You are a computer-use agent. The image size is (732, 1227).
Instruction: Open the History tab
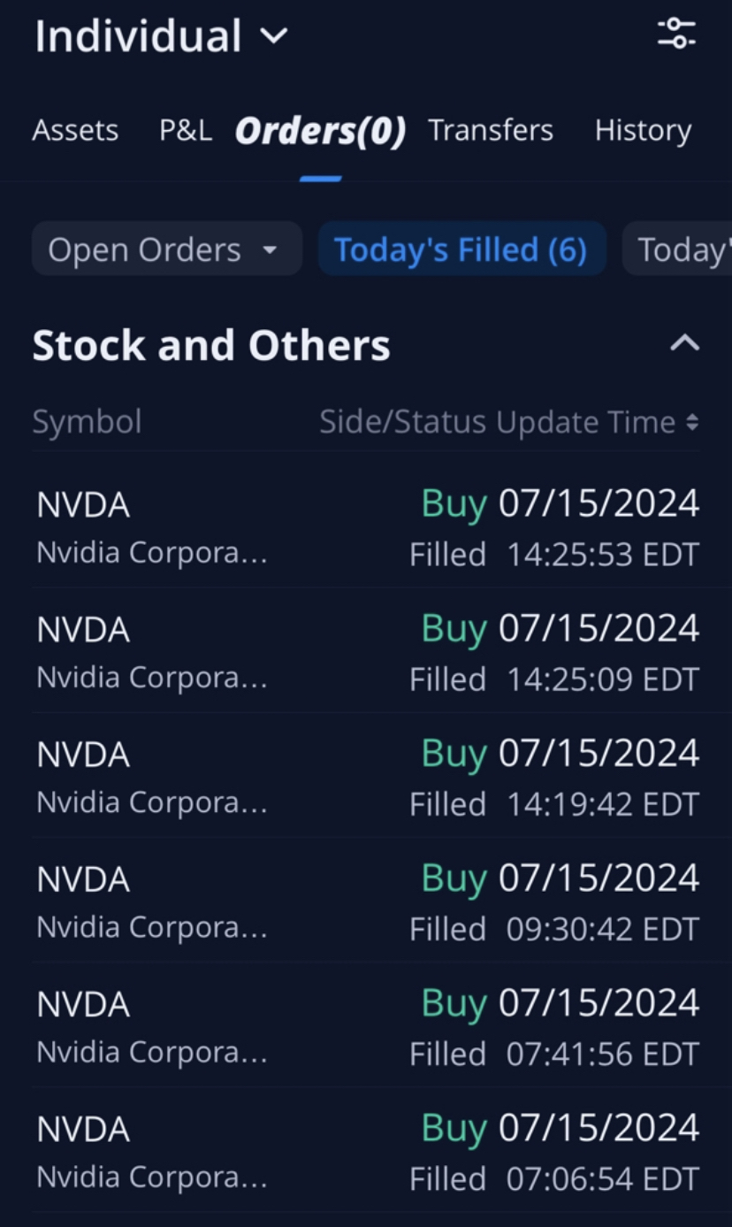pos(643,131)
